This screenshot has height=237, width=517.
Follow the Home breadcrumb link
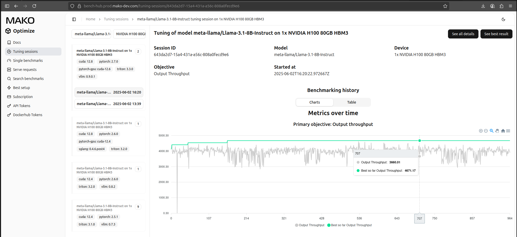click(x=90, y=19)
